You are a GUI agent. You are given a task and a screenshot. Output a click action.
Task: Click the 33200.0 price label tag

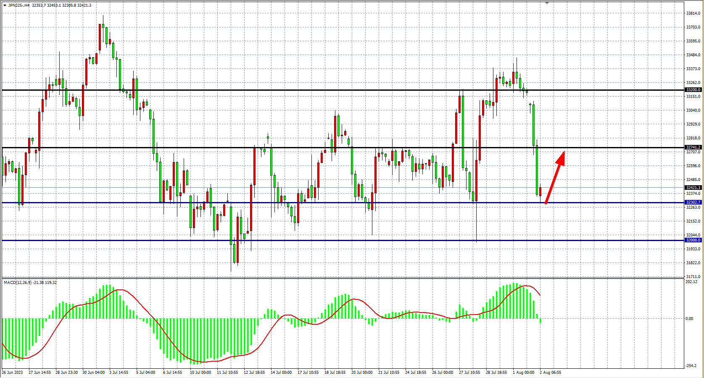(693, 90)
